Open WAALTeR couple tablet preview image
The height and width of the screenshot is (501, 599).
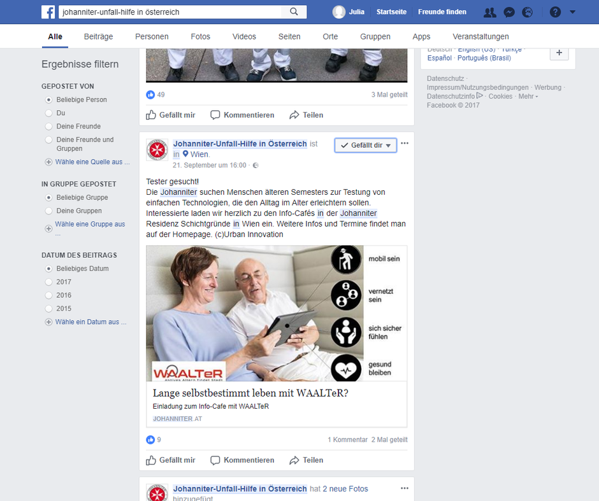tap(277, 313)
